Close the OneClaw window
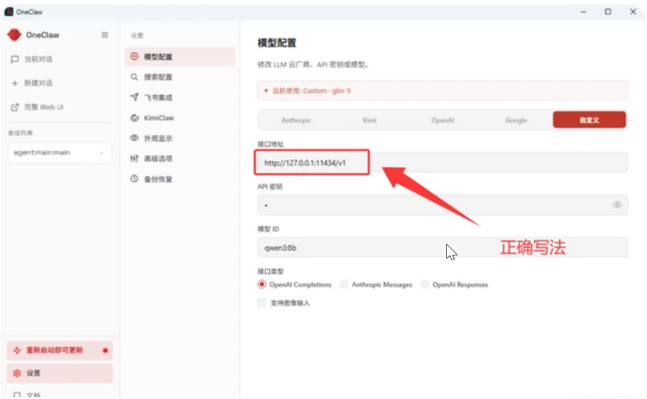 pos(633,12)
